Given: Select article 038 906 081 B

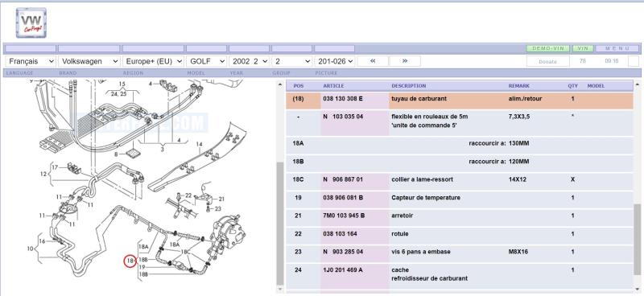Looking at the screenshot, I should pyautogui.click(x=343, y=198).
